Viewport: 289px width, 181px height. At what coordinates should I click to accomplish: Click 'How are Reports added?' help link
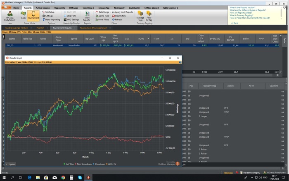pyautogui.click(x=241, y=13)
